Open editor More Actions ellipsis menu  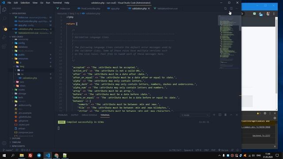[237, 8]
